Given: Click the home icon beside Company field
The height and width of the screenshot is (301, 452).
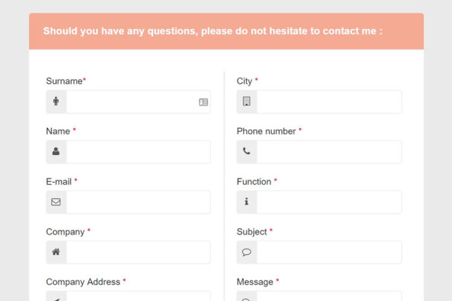Looking at the screenshot, I should pos(56,253).
